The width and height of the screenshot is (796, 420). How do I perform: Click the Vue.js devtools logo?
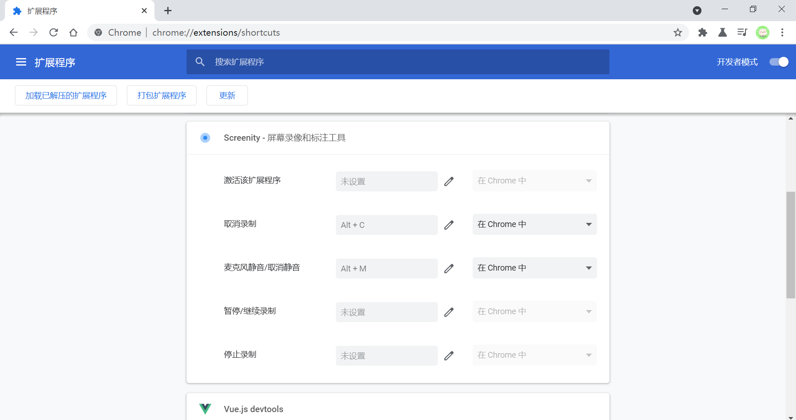point(205,409)
